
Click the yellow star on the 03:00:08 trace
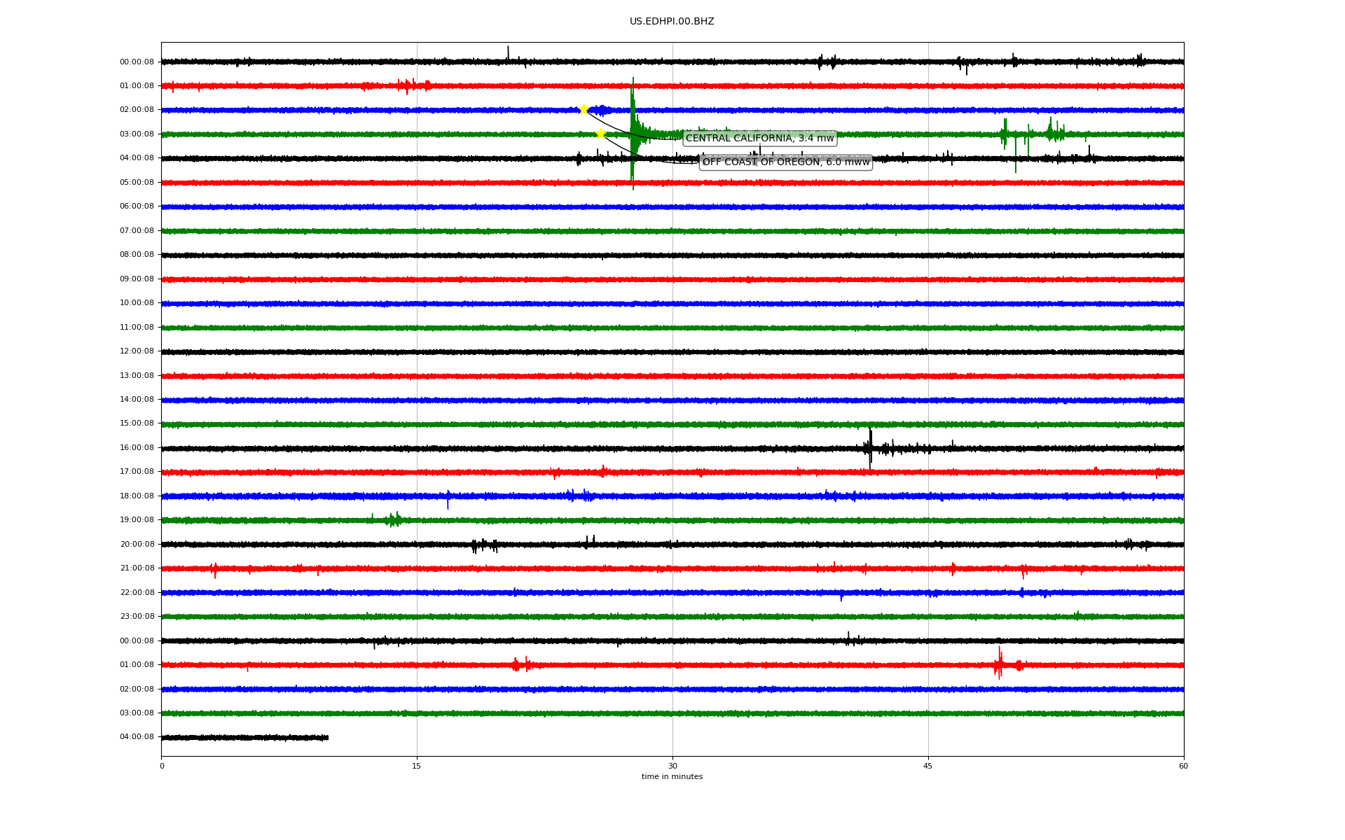tap(600, 134)
